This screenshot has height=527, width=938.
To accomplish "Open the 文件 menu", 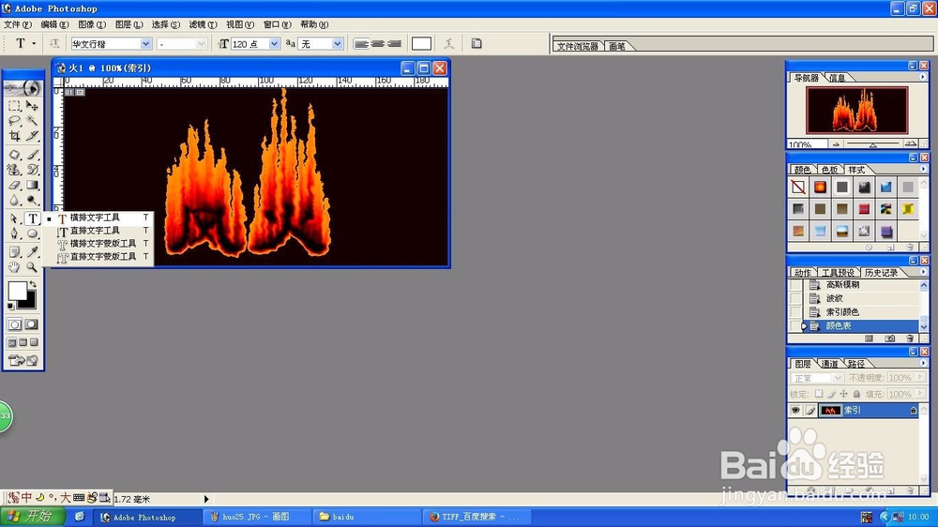I will tap(17, 24).
